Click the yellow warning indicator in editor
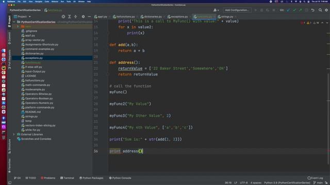This screenshot has height=185, width=330. 308,23
